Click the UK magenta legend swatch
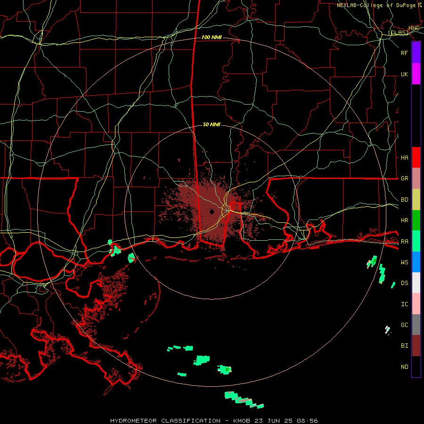The width and height of the screenshot is (424, 424). pos(416,74)
